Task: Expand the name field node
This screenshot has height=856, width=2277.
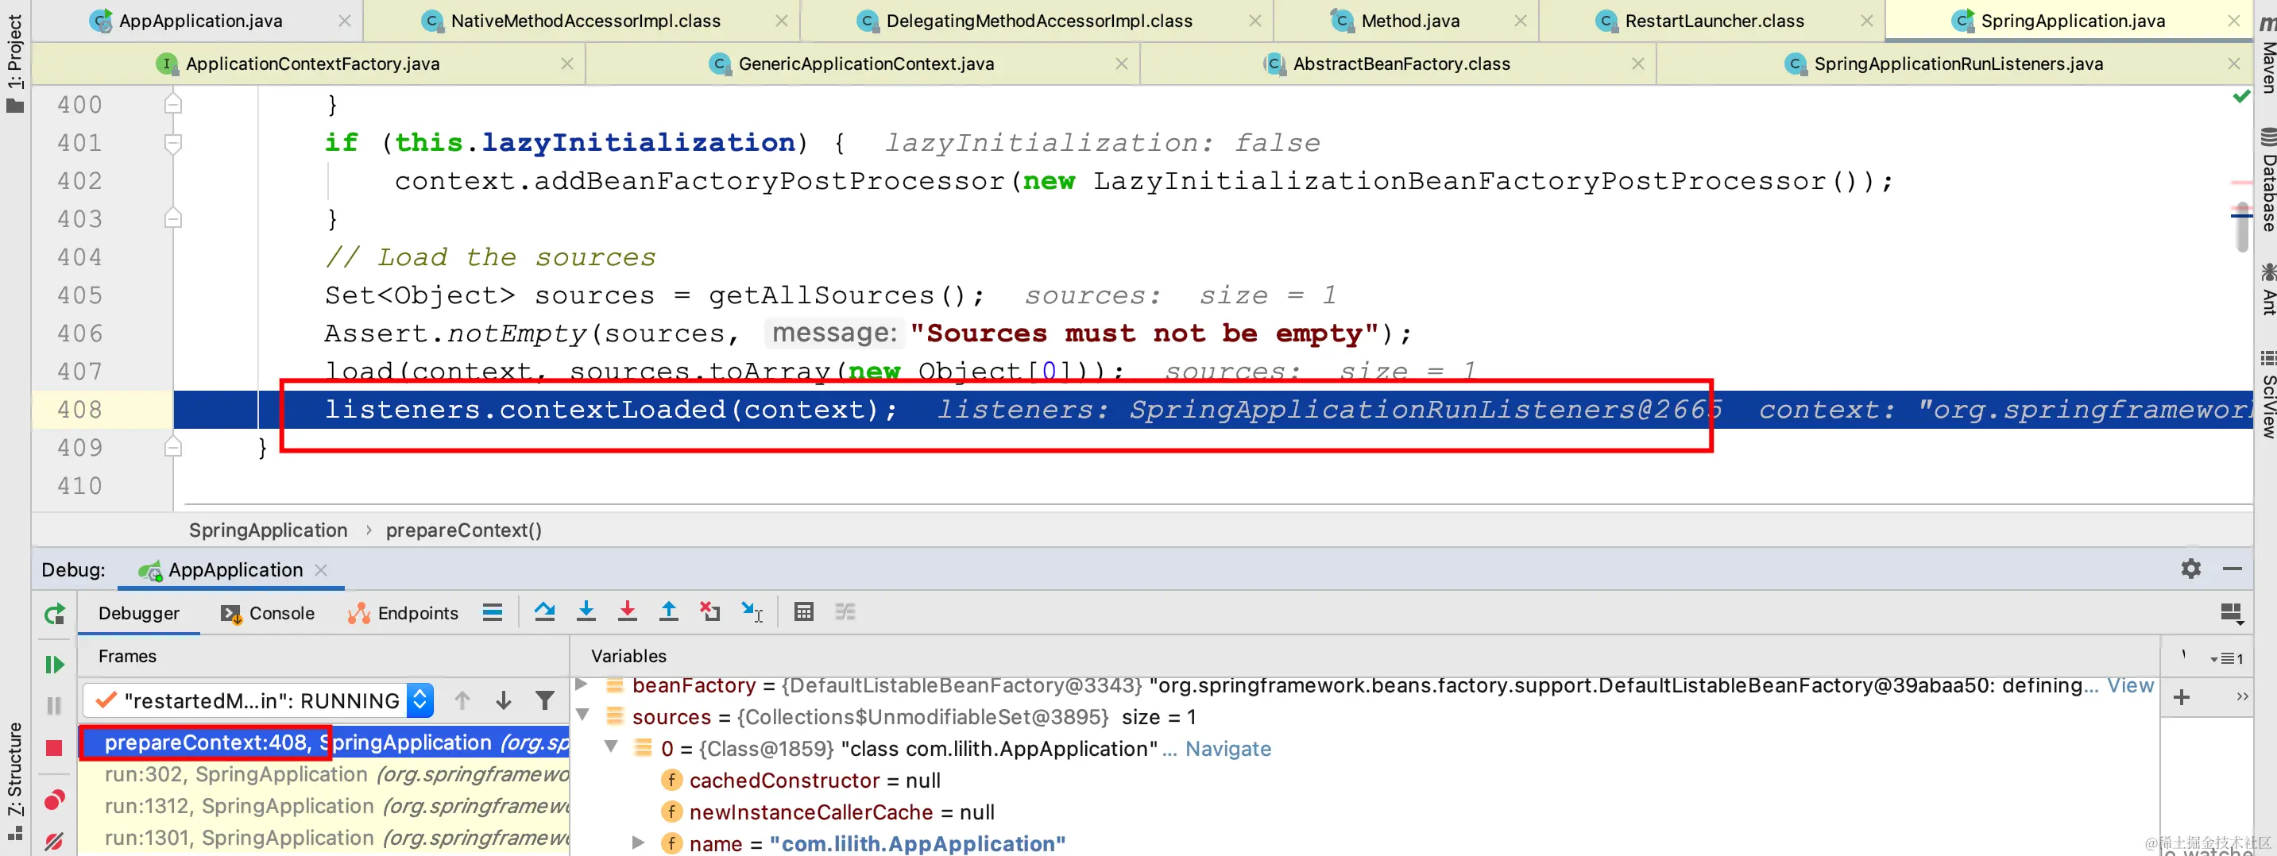Action: click(x=638, y=843)
